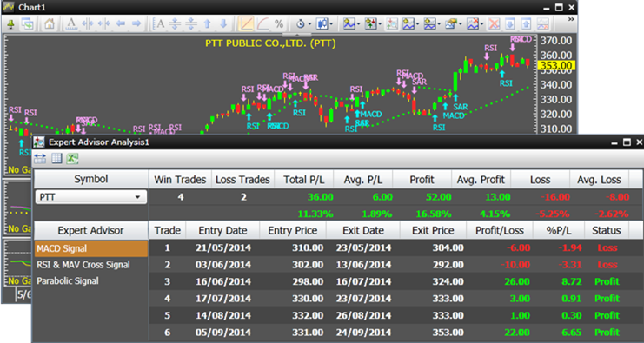Open the add indicator dropdown arrow
644x343 pixels.
pyautogui.click(x=359, y=24)
